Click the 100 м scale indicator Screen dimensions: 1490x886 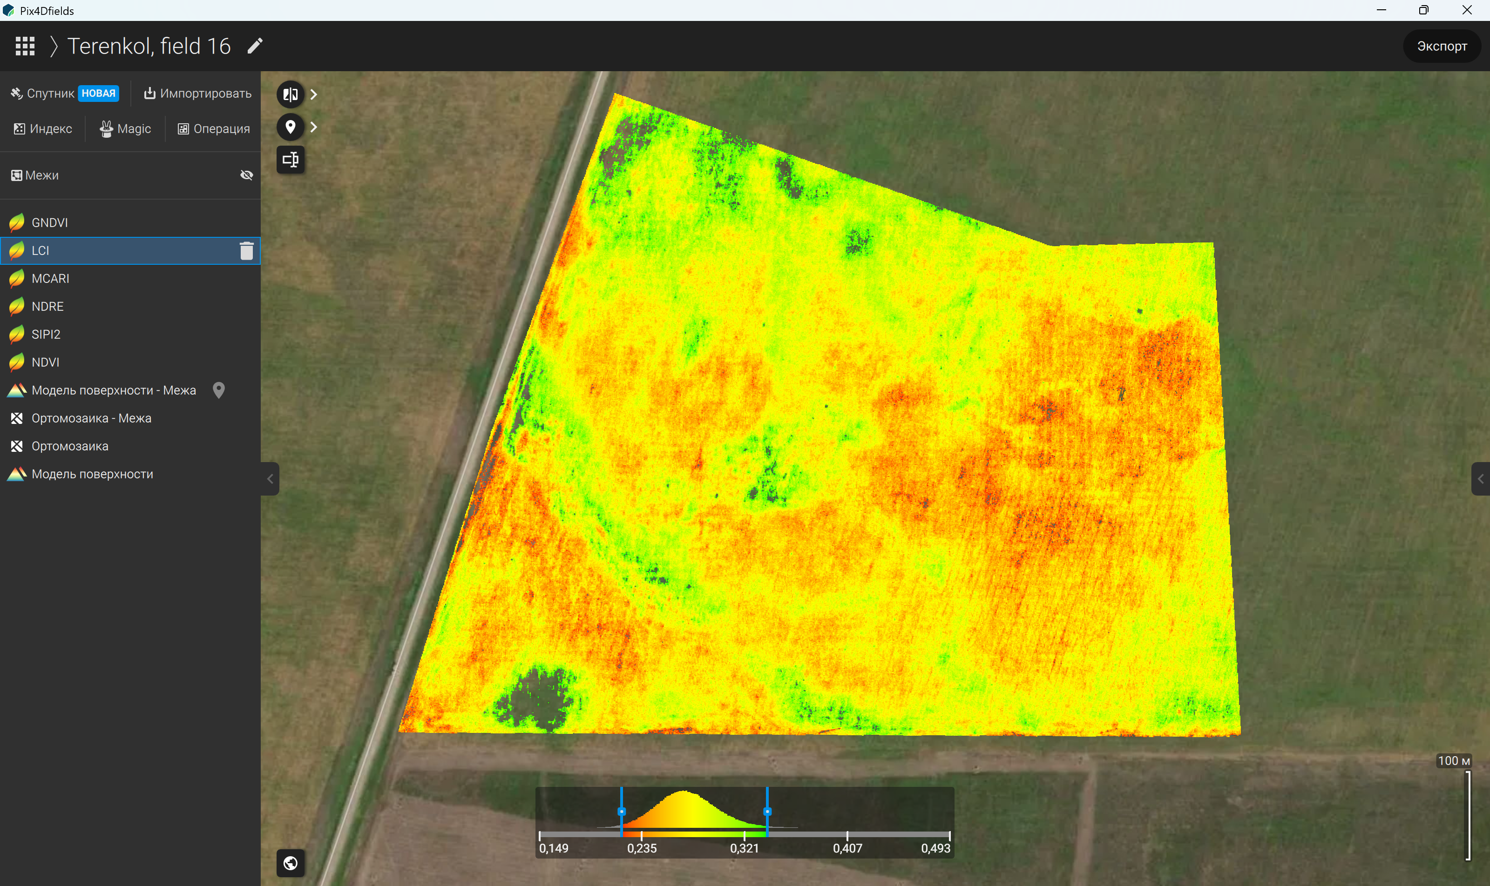(x=1454, y=761)
